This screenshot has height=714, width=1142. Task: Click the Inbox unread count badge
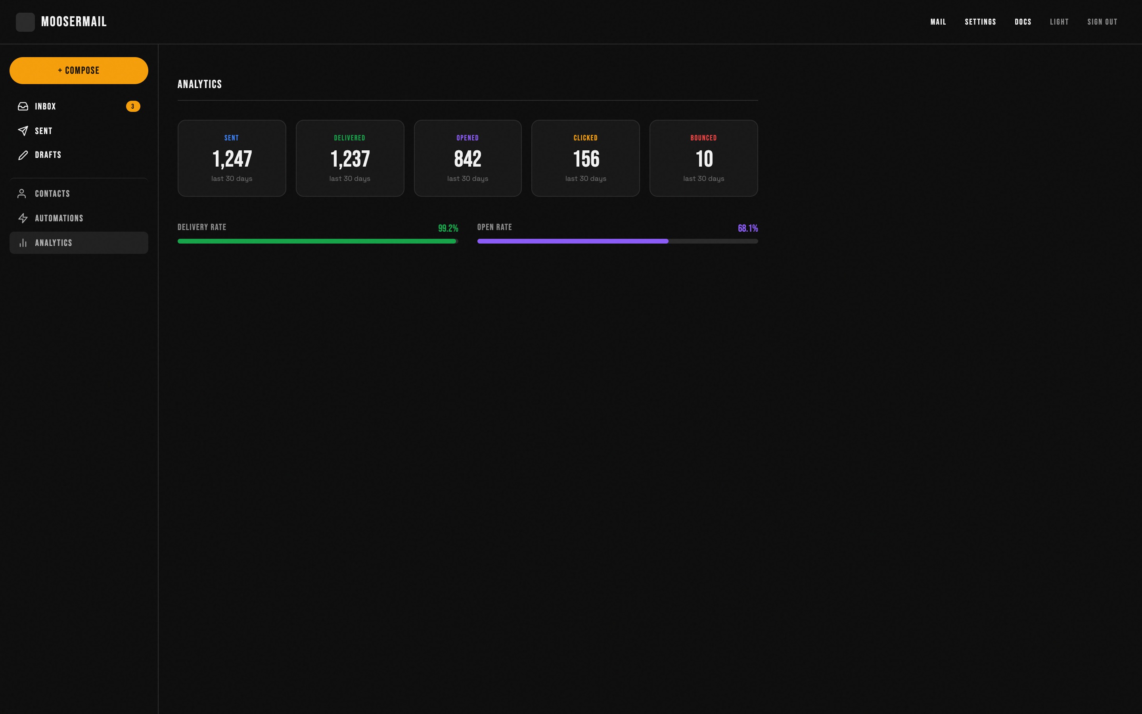132,106
